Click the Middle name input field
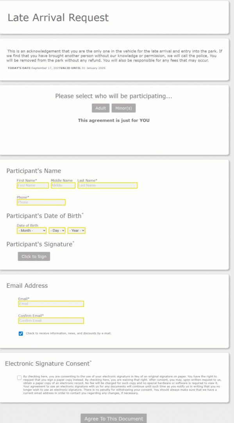 click(x=63, y=185)
